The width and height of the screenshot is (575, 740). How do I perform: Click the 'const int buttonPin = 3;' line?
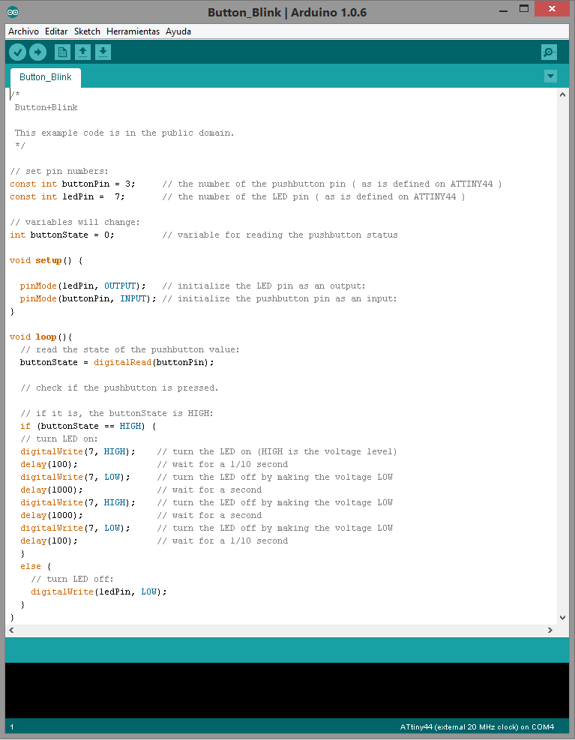pos(73,184)
